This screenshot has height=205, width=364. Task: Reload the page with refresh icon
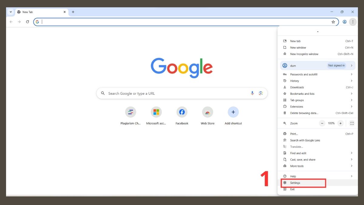(28, 22)
